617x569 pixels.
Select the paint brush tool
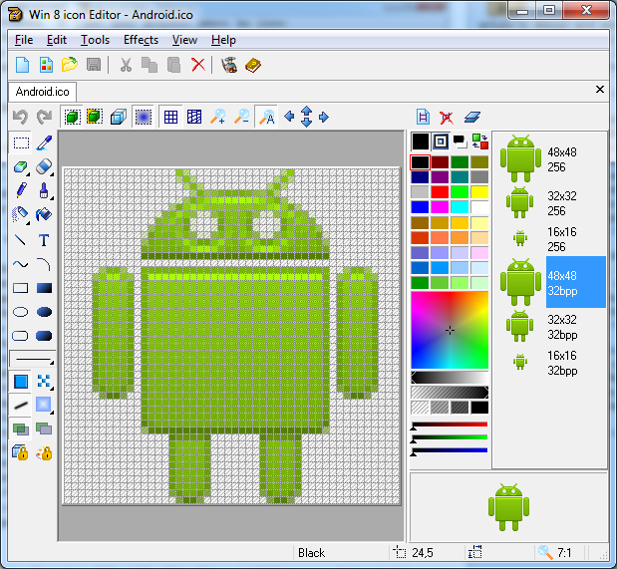[44, 190]
